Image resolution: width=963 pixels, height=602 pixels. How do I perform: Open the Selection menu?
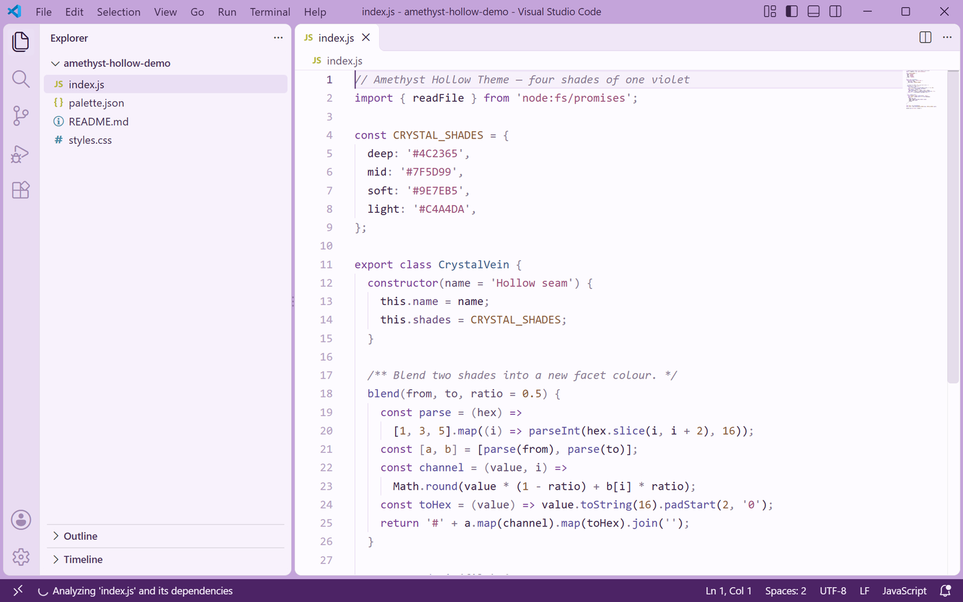coord(118,12)
